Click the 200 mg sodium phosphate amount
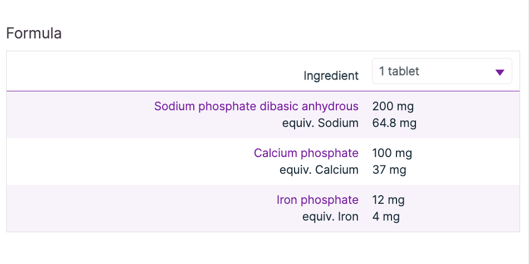The height and width of the screenshot is (264, 529). point(393,106)
